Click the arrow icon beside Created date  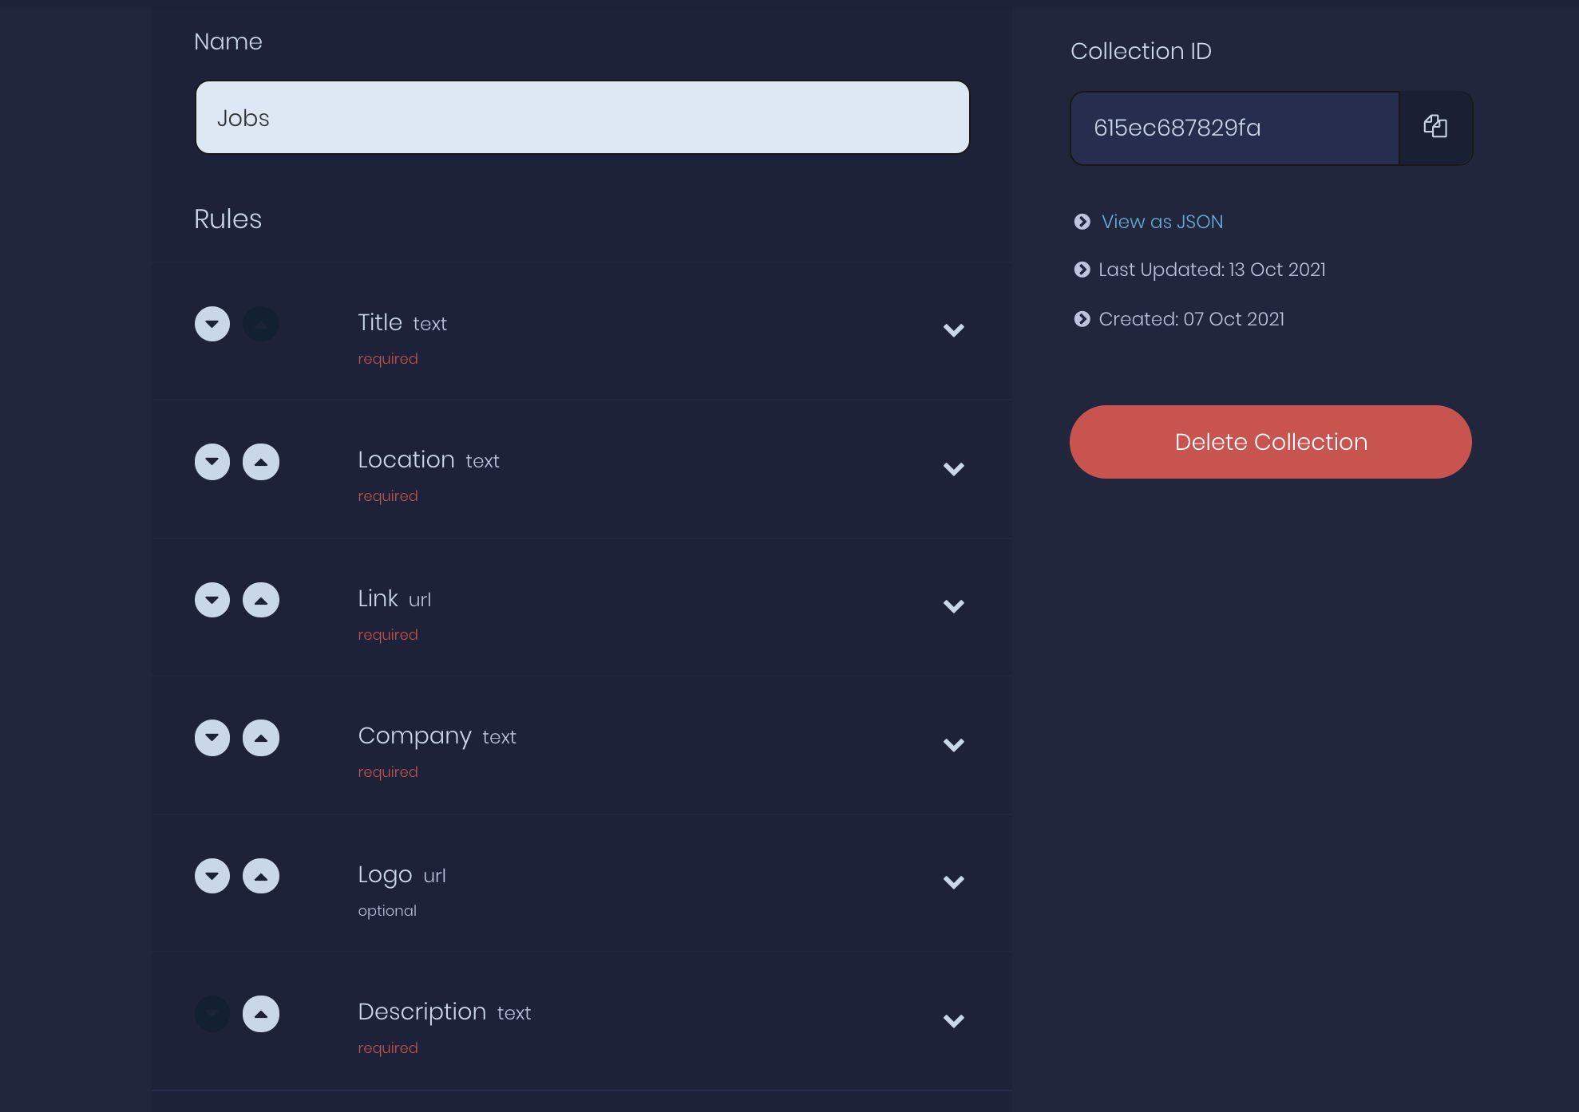point(1082,319)
